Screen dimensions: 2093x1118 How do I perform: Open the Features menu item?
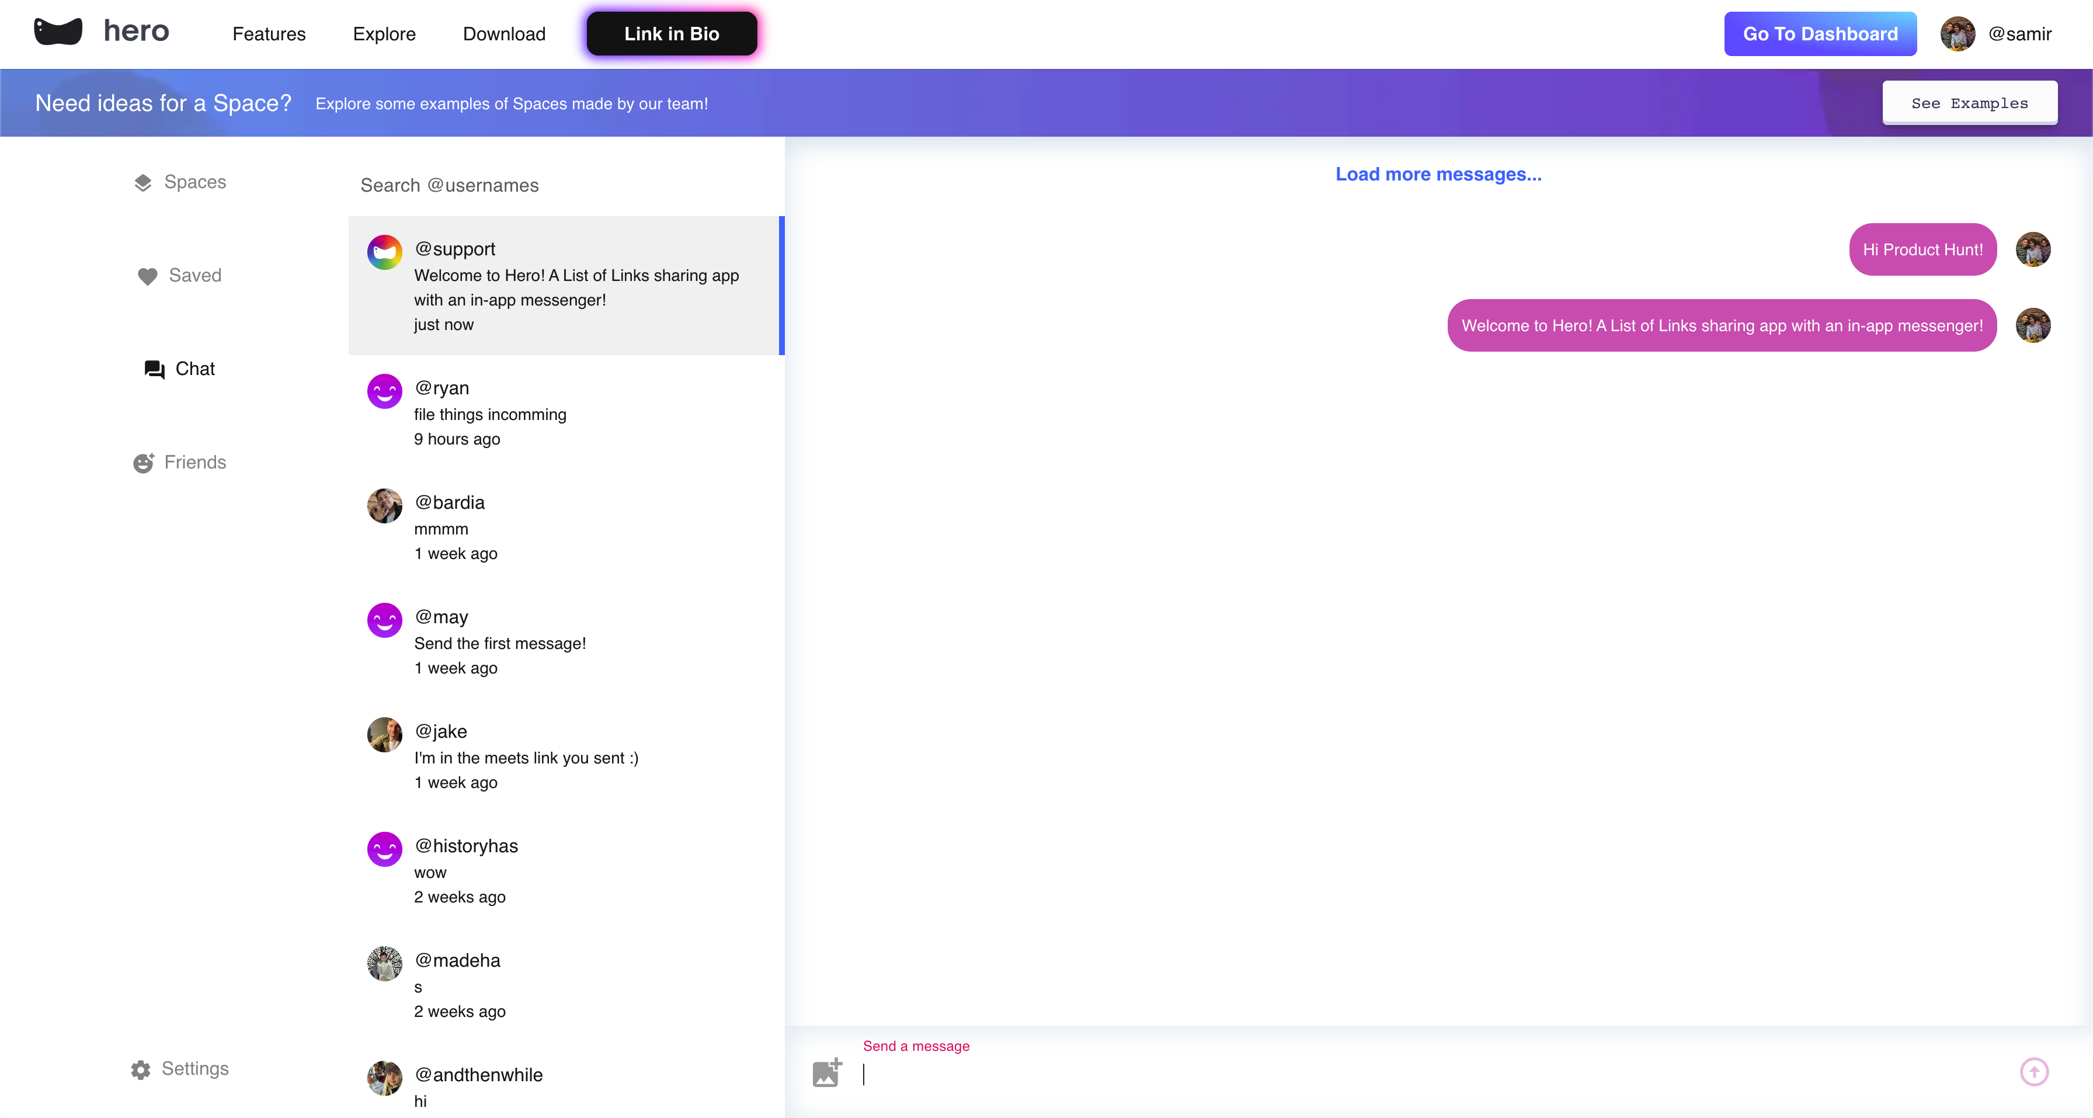pyautogui.click(x=269, y=34)
